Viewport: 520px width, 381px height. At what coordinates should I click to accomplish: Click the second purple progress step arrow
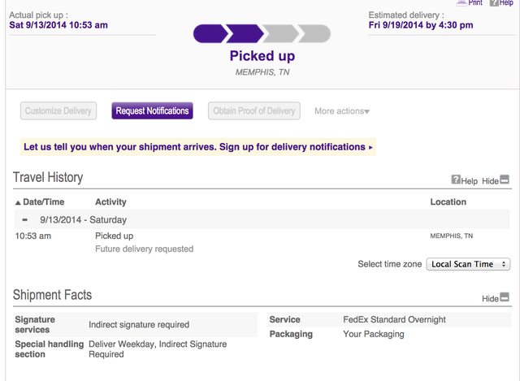click(244, 33)
